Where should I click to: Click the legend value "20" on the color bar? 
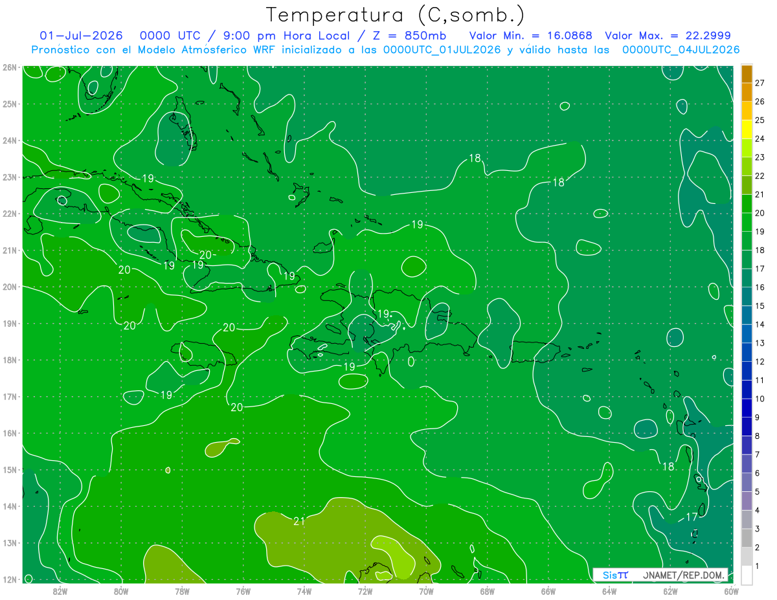click(x=760, y=213)
